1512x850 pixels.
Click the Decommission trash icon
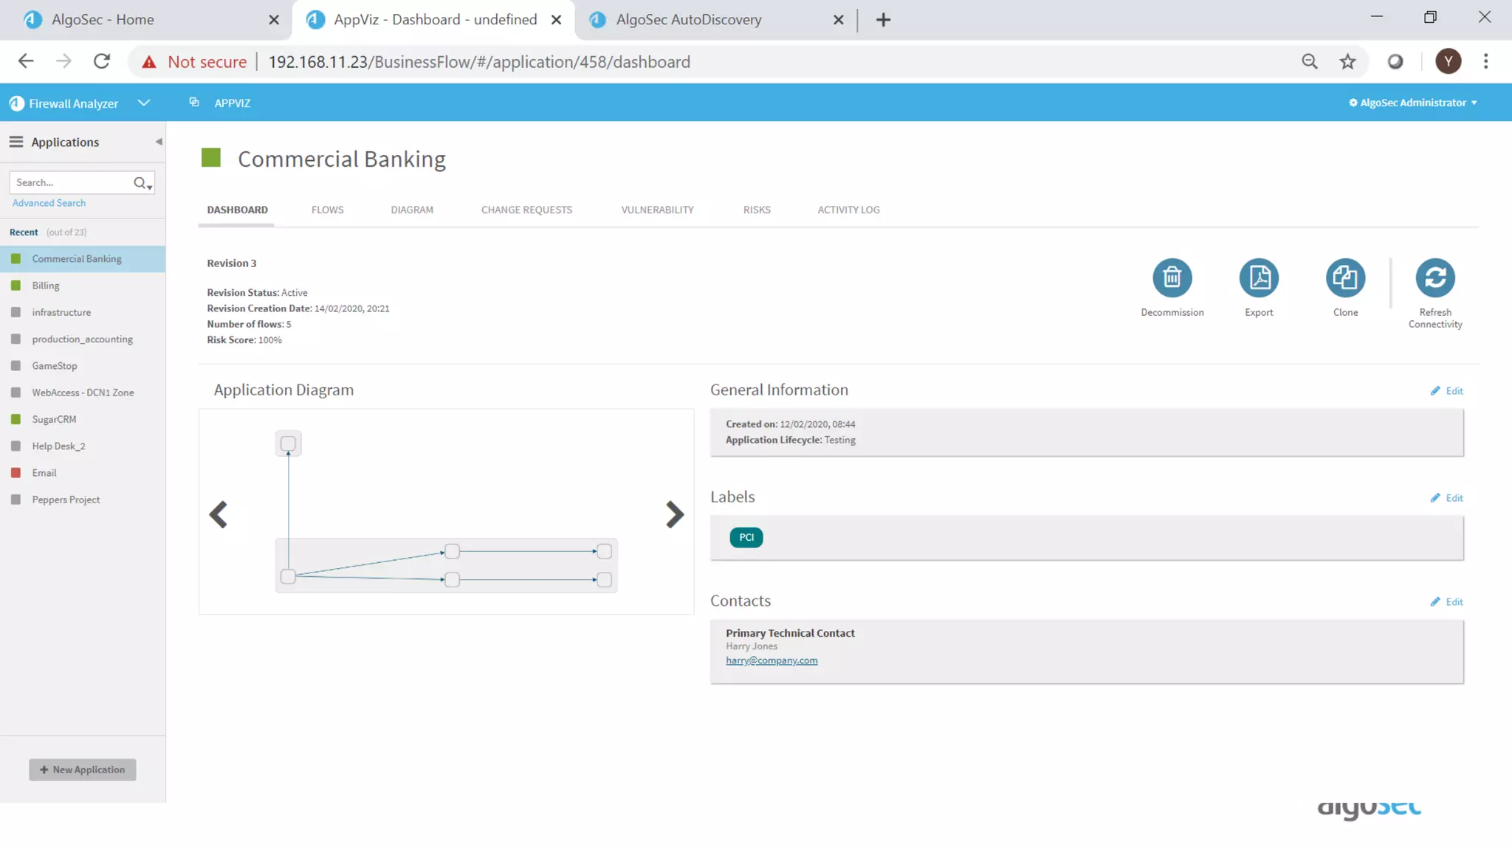[1172, 278]
